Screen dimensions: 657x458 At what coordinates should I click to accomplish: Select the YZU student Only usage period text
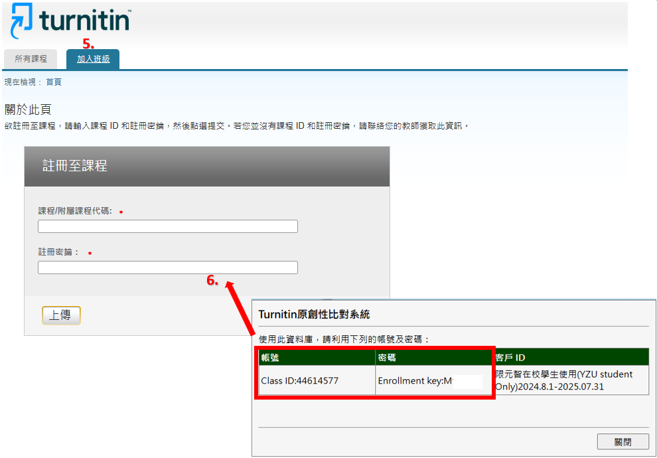564,380
